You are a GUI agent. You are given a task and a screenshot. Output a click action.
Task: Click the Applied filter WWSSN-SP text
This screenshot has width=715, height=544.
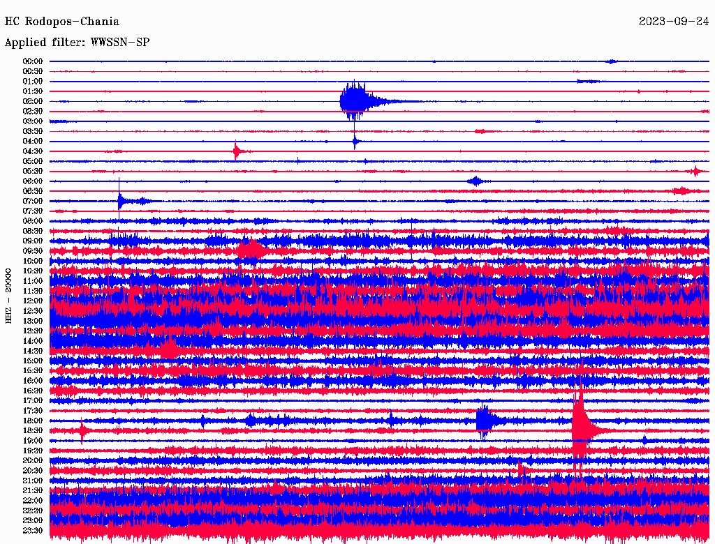coord(77,43)
